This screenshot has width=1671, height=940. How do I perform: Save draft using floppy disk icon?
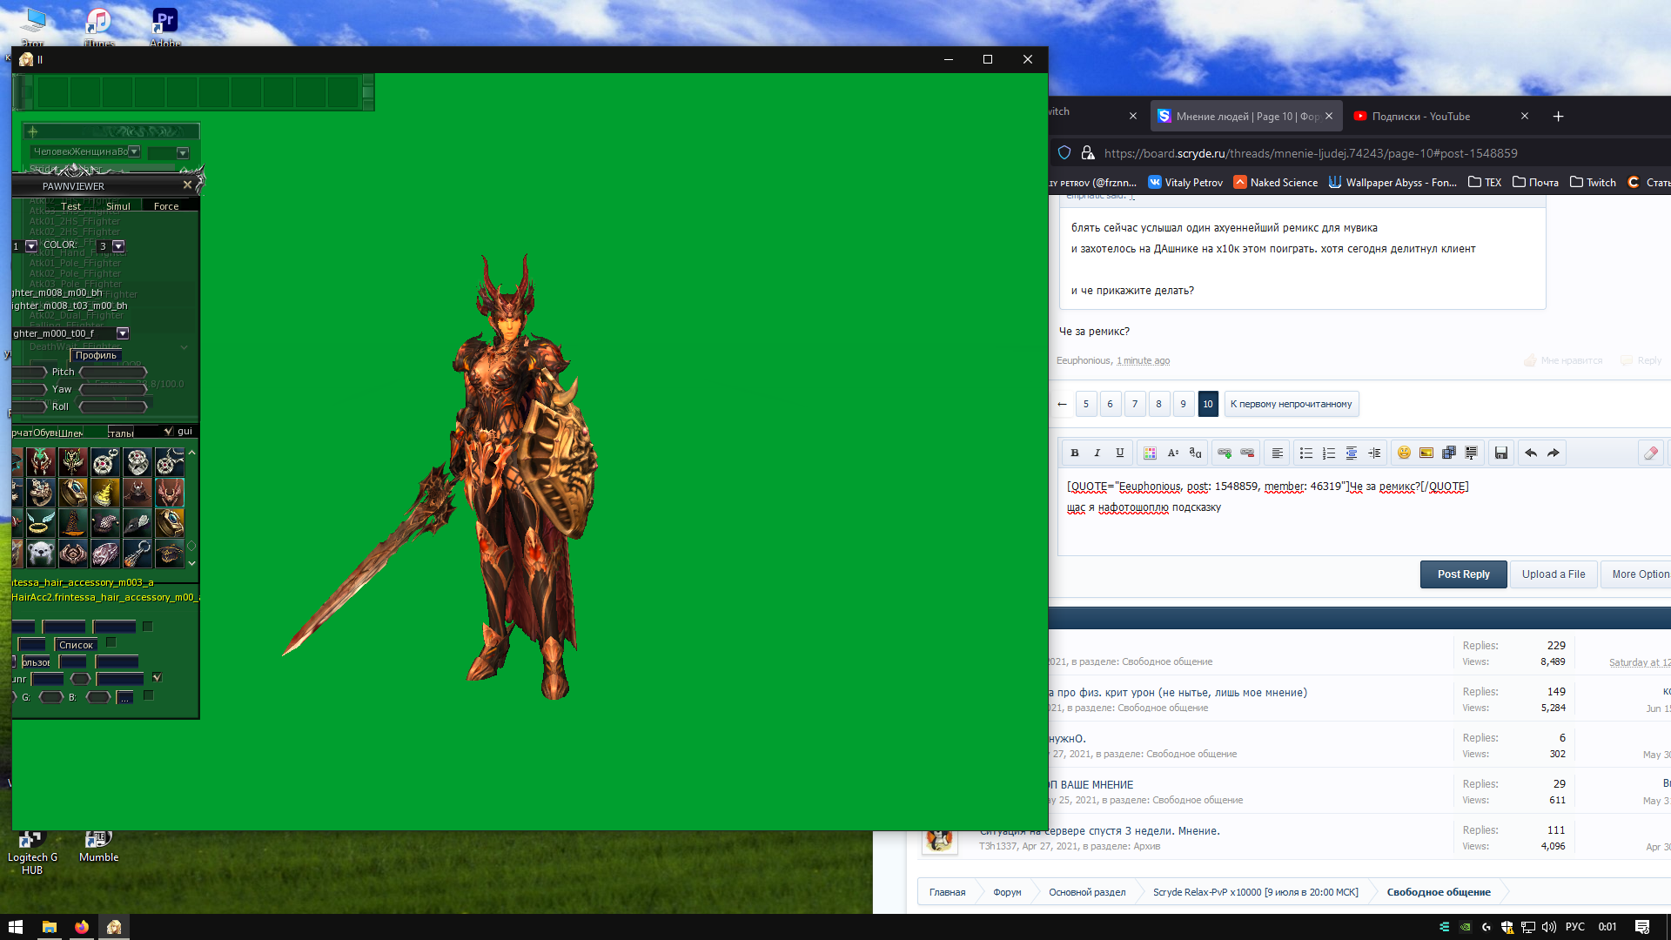coord(1501,453)
